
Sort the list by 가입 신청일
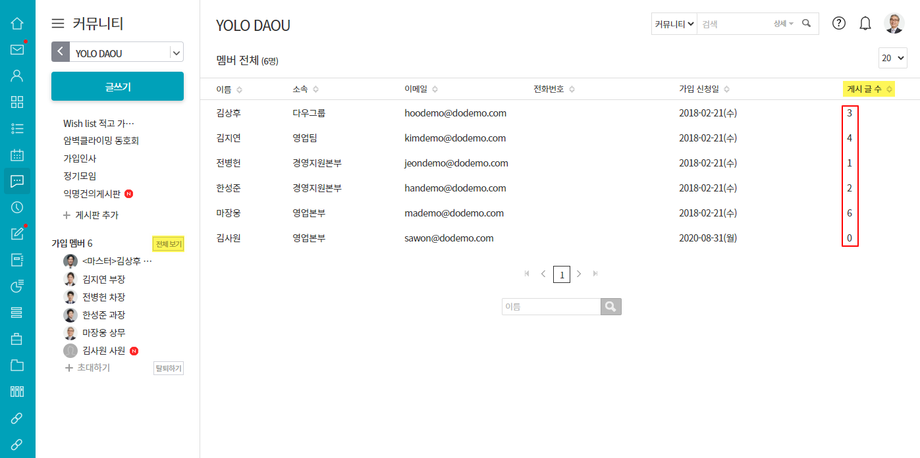pyautogui.click(x=704, y=89)
